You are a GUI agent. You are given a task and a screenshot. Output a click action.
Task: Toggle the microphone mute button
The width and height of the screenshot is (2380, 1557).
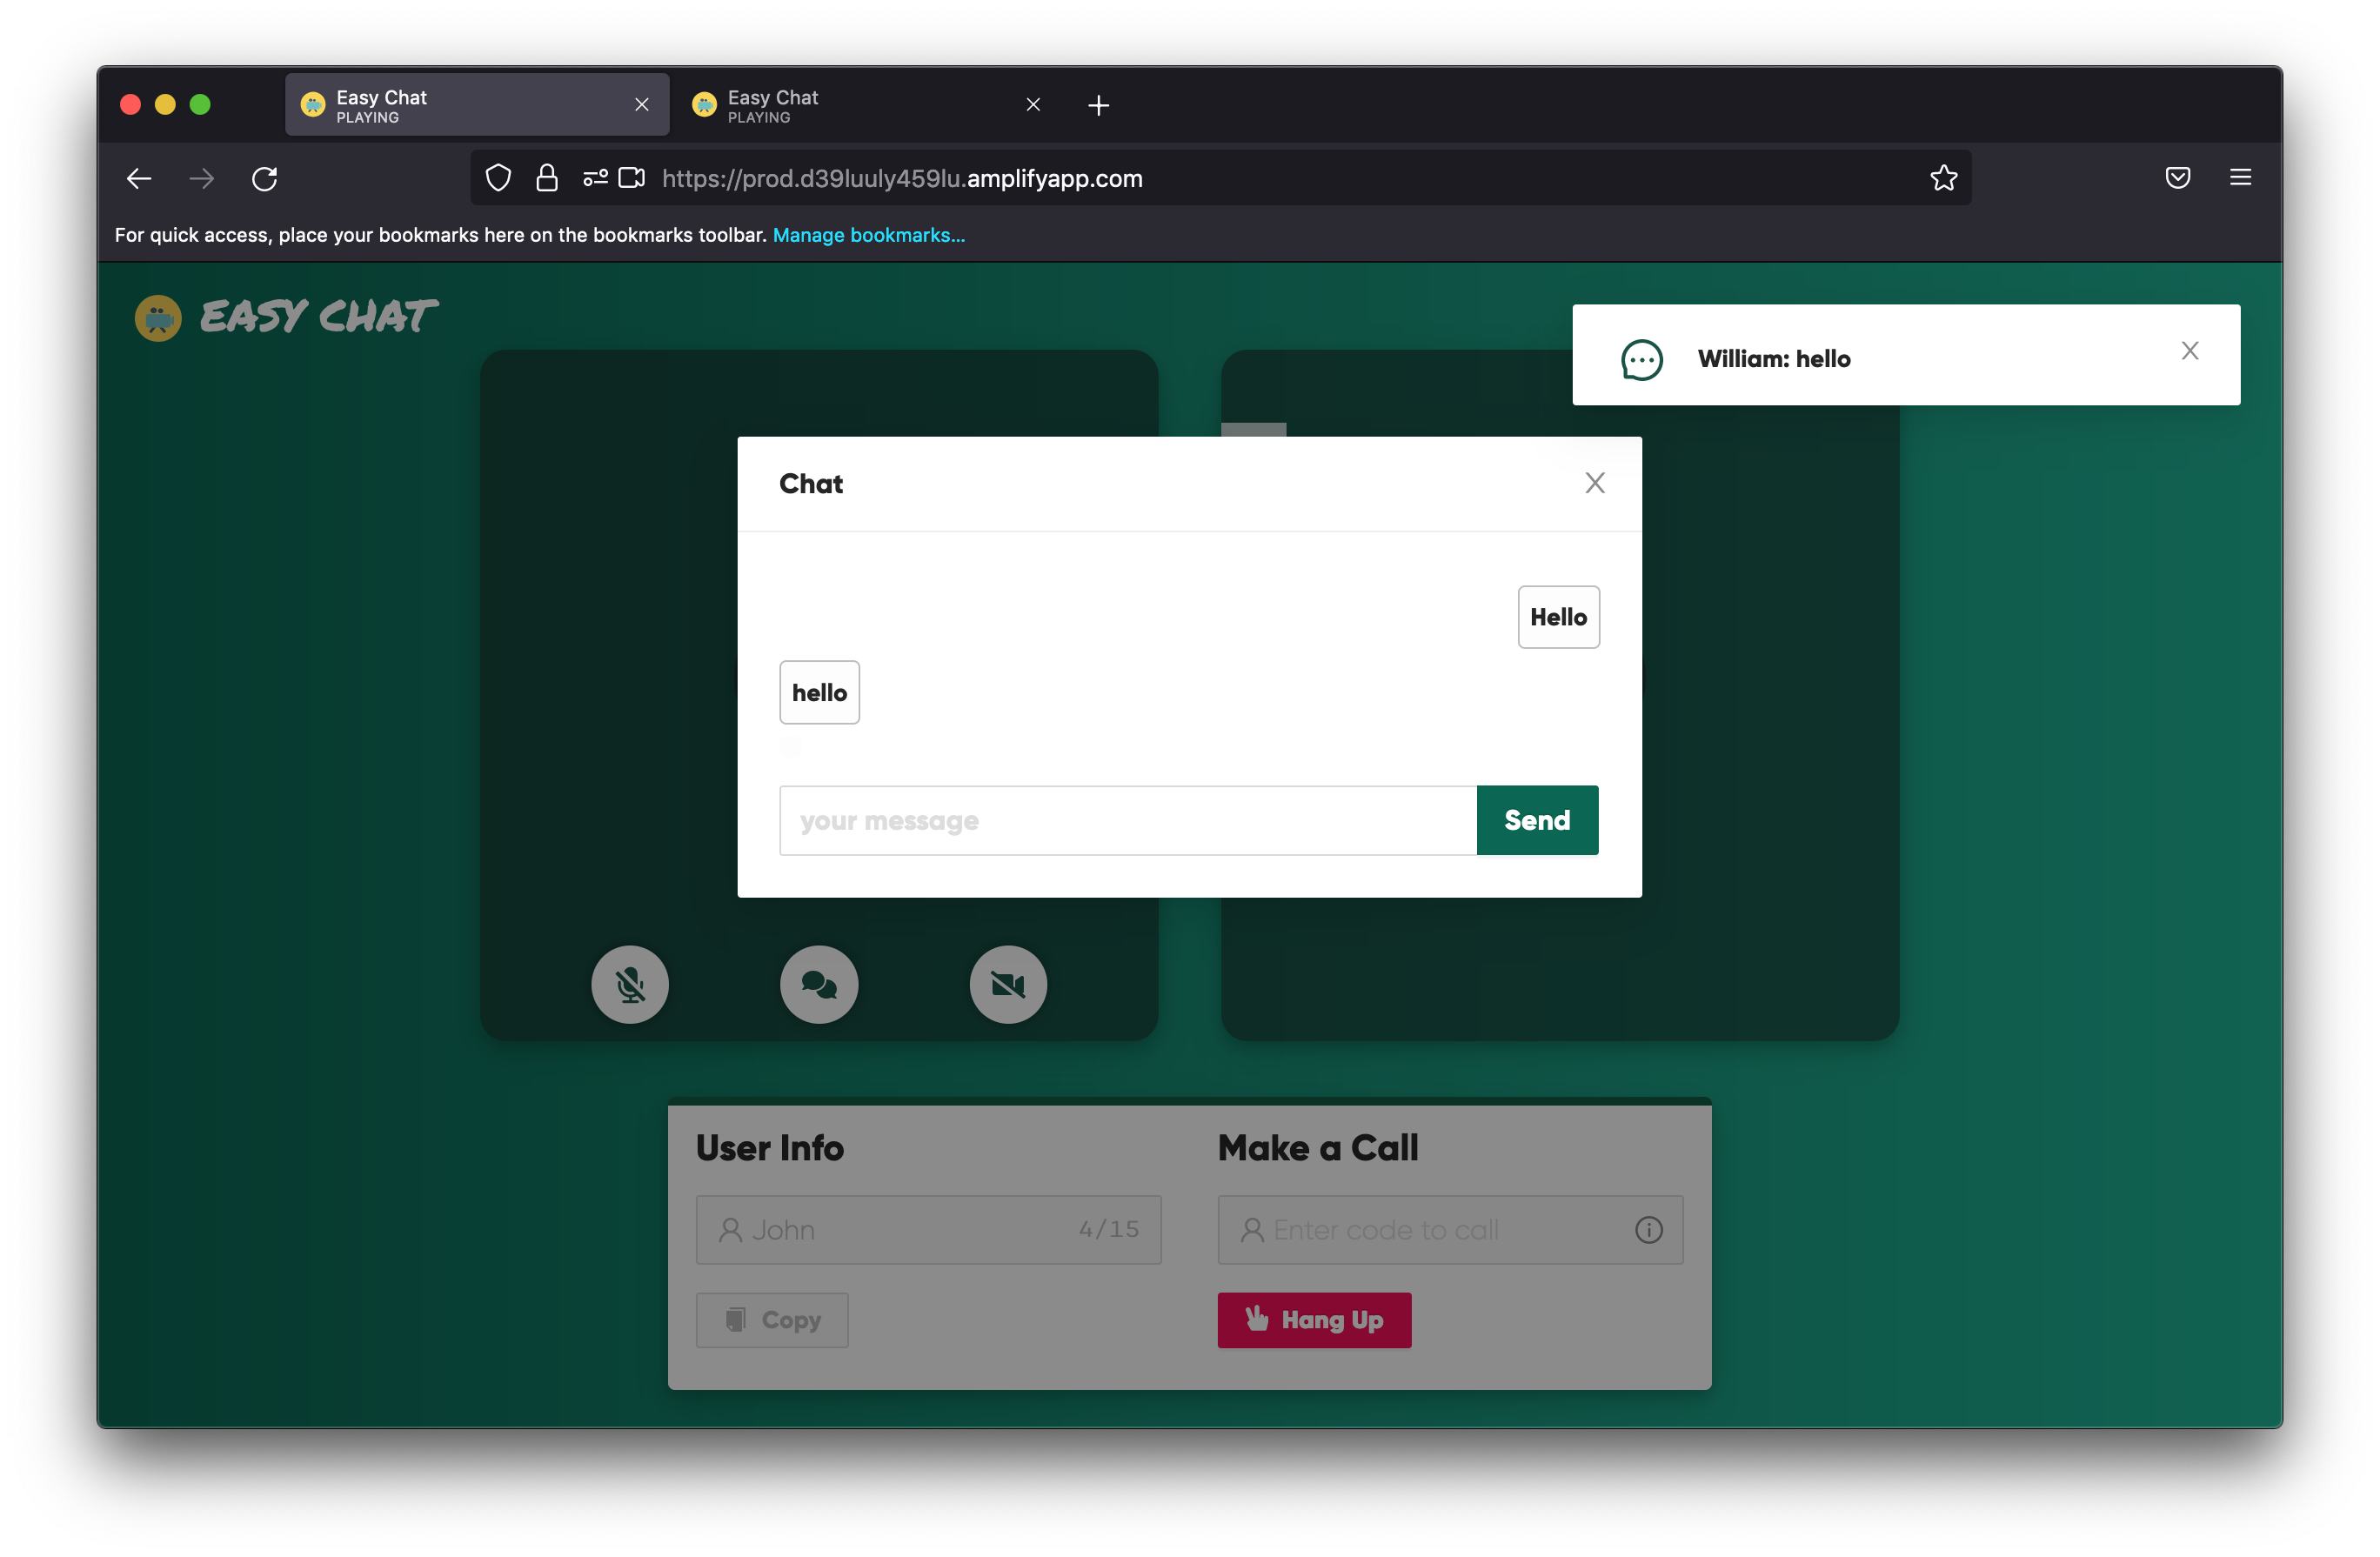click(630, 985)
